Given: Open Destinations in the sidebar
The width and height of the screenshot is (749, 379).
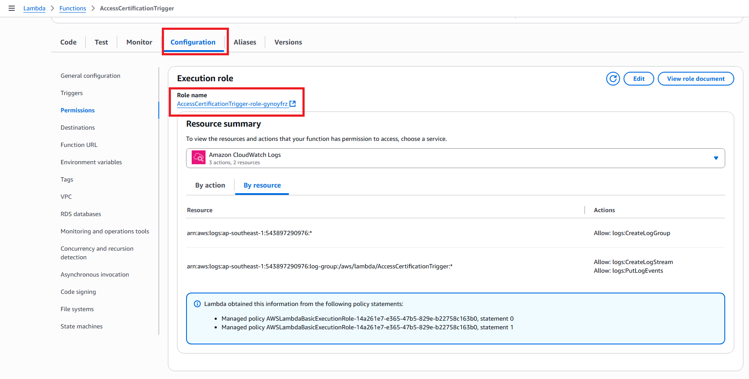Looking at the screenshot, I should (77, 127).
